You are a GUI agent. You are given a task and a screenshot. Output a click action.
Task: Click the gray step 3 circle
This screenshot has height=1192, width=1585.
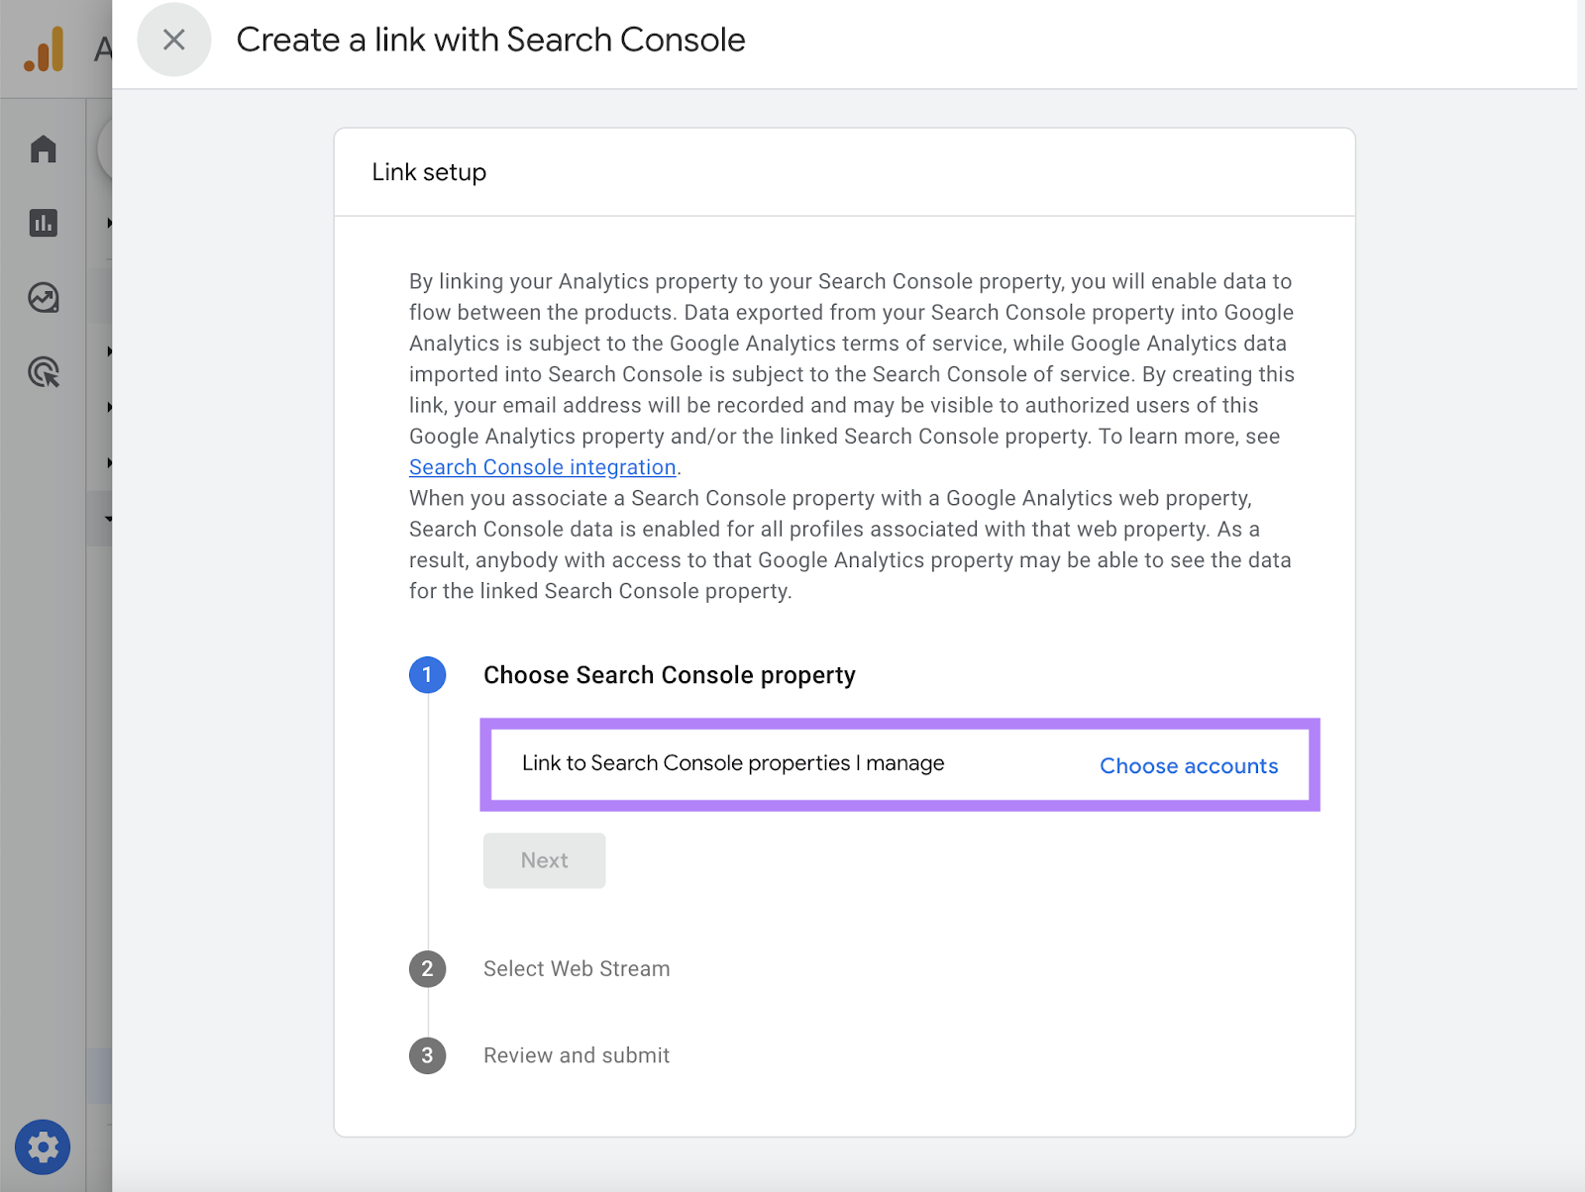427,1055
